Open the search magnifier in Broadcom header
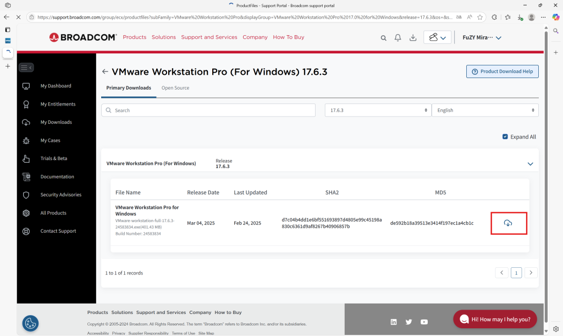This screenshot has width=563, height=336. (383, 38)
